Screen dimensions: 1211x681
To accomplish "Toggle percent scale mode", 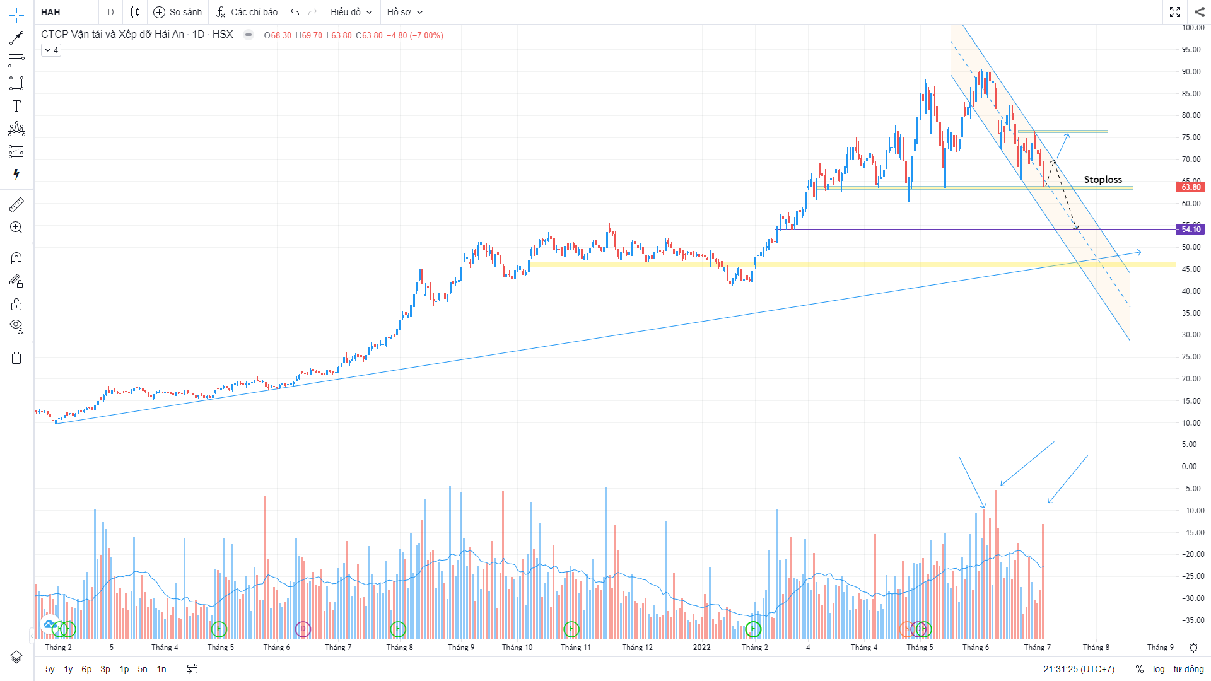I will (1139, 669).
